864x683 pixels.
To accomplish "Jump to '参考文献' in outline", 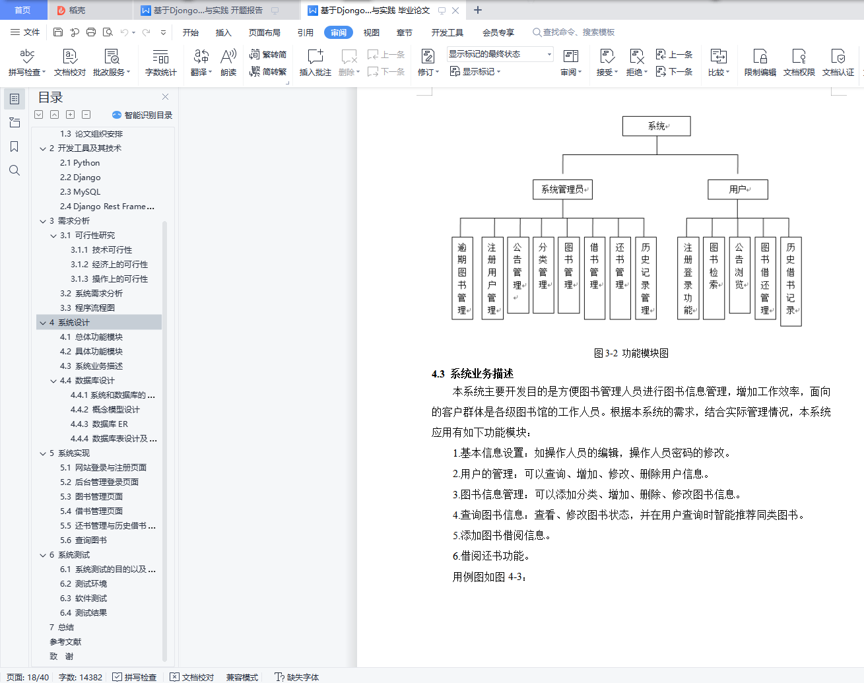I will tap(65, 642).
